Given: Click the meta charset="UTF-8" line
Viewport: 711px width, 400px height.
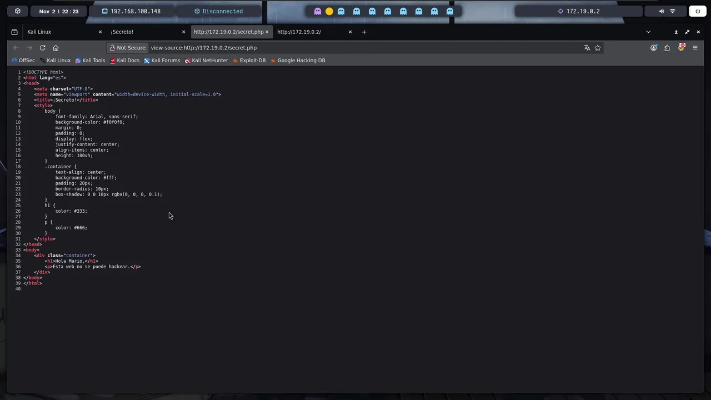Looking at the screenshot, I should click(63, 89).
